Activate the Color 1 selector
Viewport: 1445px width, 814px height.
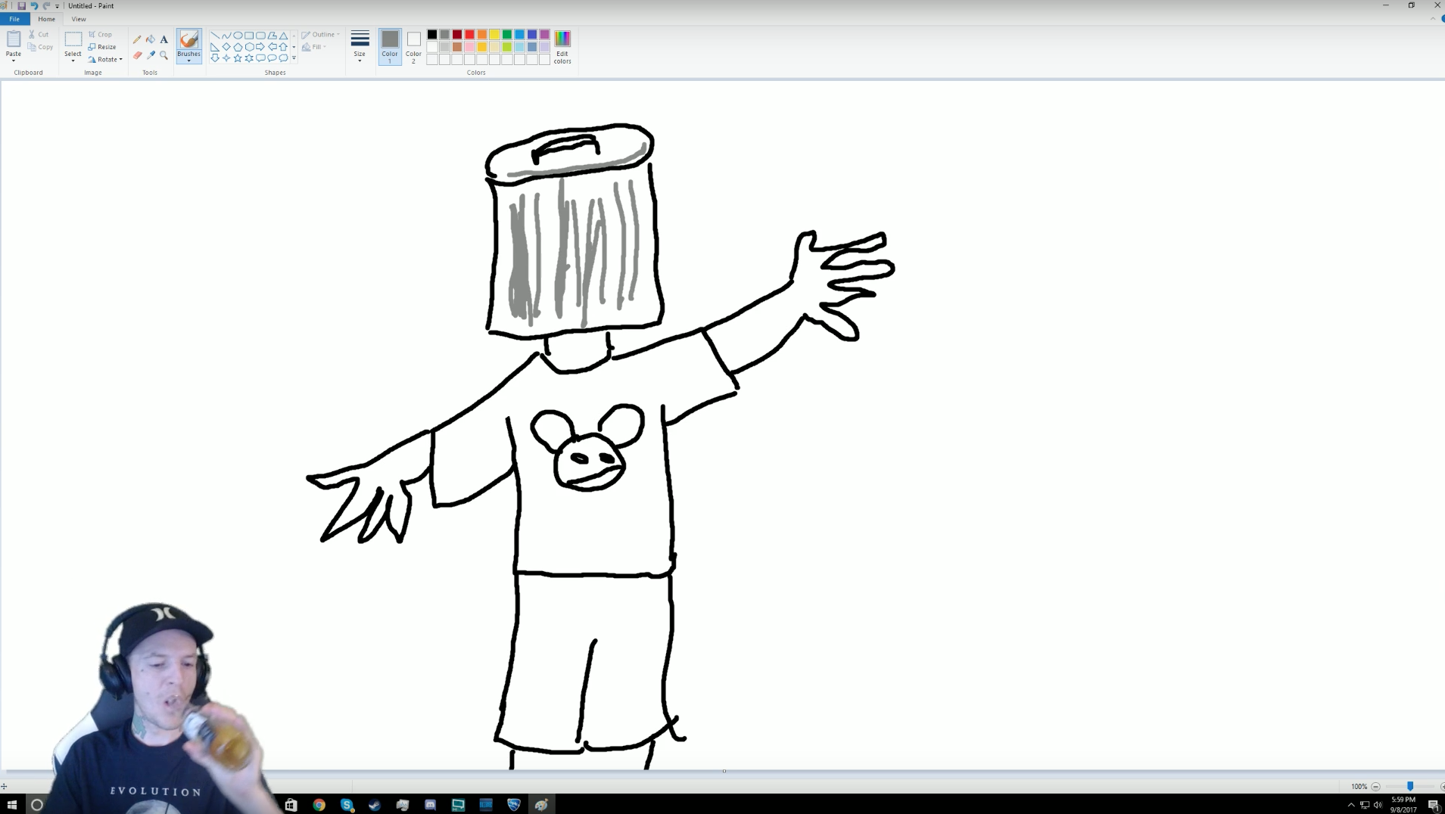(390, 46)
